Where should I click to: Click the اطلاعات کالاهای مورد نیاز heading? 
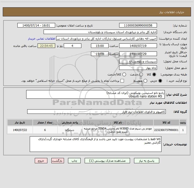168,103
